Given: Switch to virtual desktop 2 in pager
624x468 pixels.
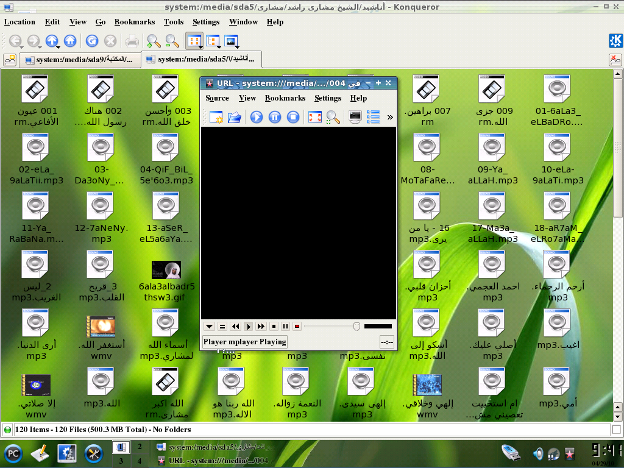Looking at the screenshot, I should point(140,447).
